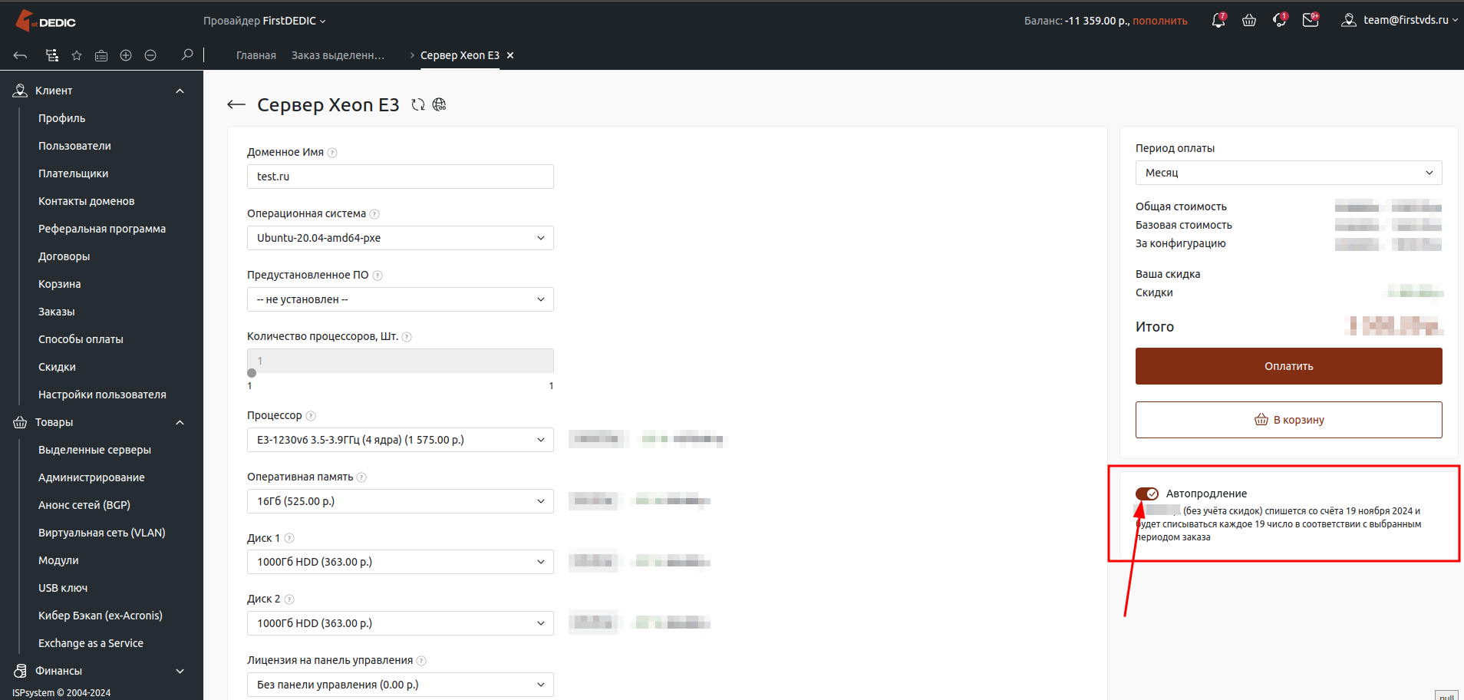Screen dimensions: 1464x700
Task: Open Реферальная программа in the sidebar
Action: click(102, 229)
